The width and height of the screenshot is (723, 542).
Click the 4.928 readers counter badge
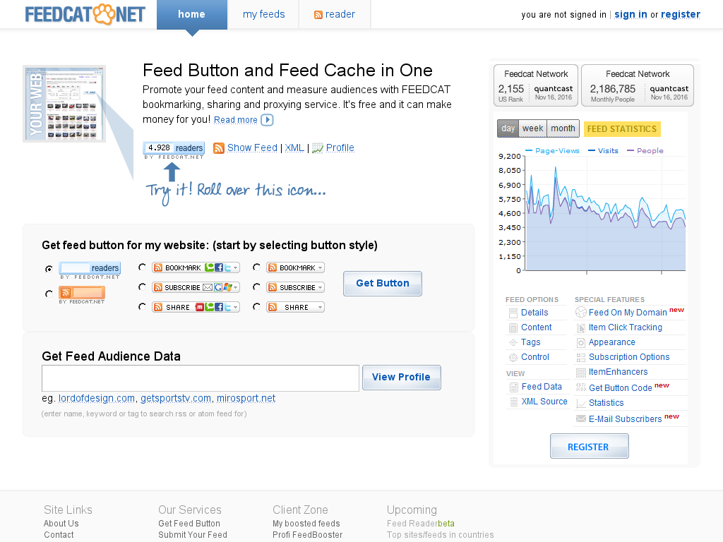pos(174,148)
